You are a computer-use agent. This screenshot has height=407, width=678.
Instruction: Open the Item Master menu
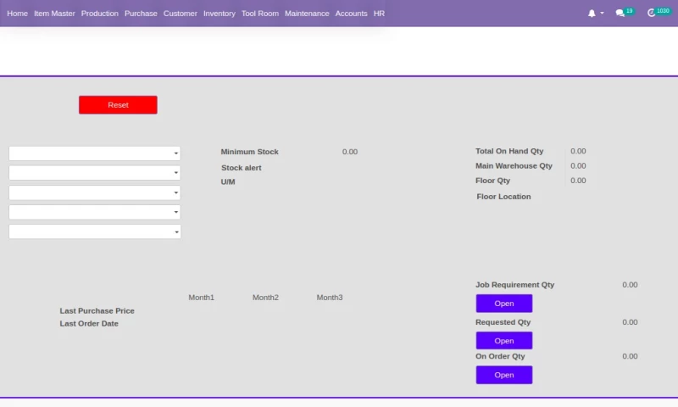(x=54, y=14)
